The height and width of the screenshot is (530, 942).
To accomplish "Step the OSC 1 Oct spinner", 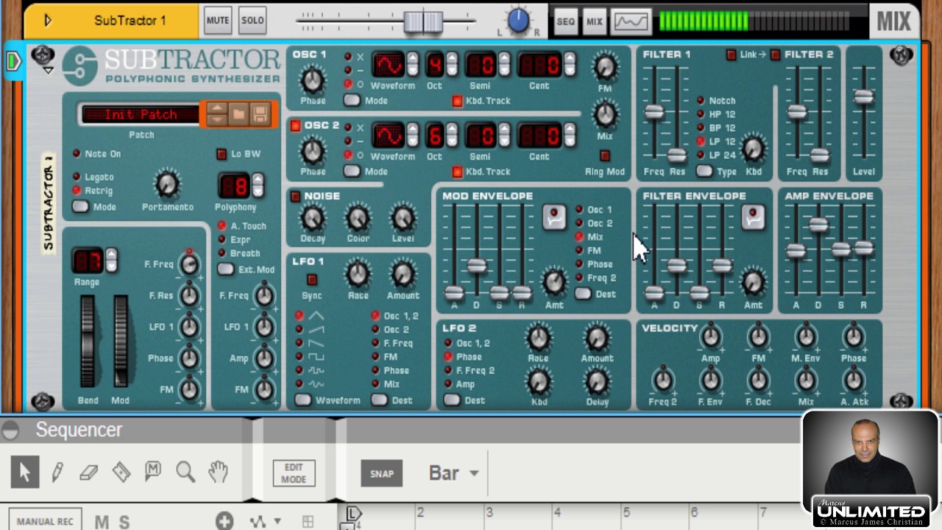I will (x=452, y=65).
